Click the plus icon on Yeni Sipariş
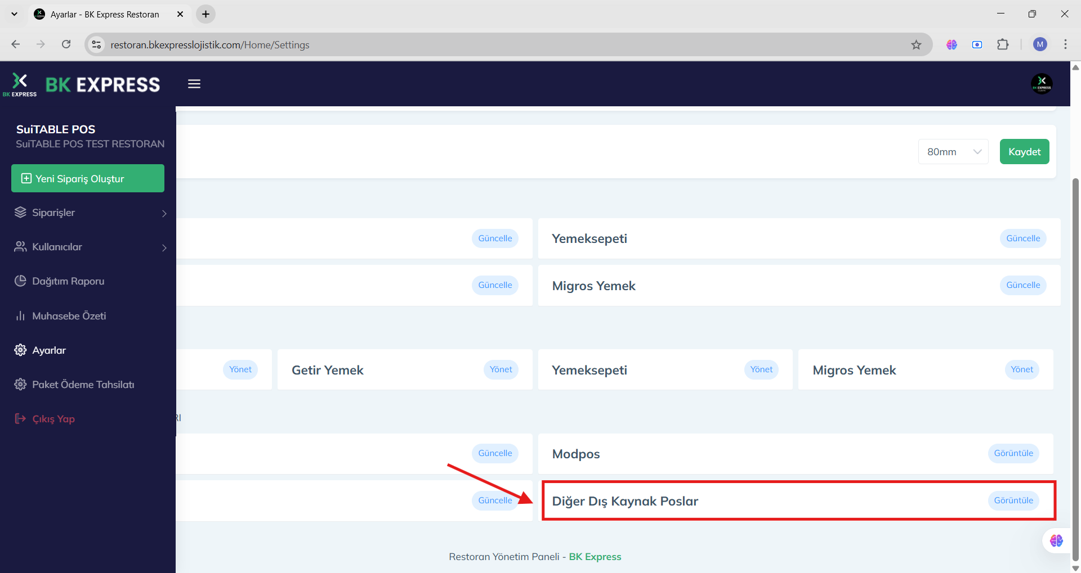This screenshot has width=1081, height=573. (x=26, y=178)
